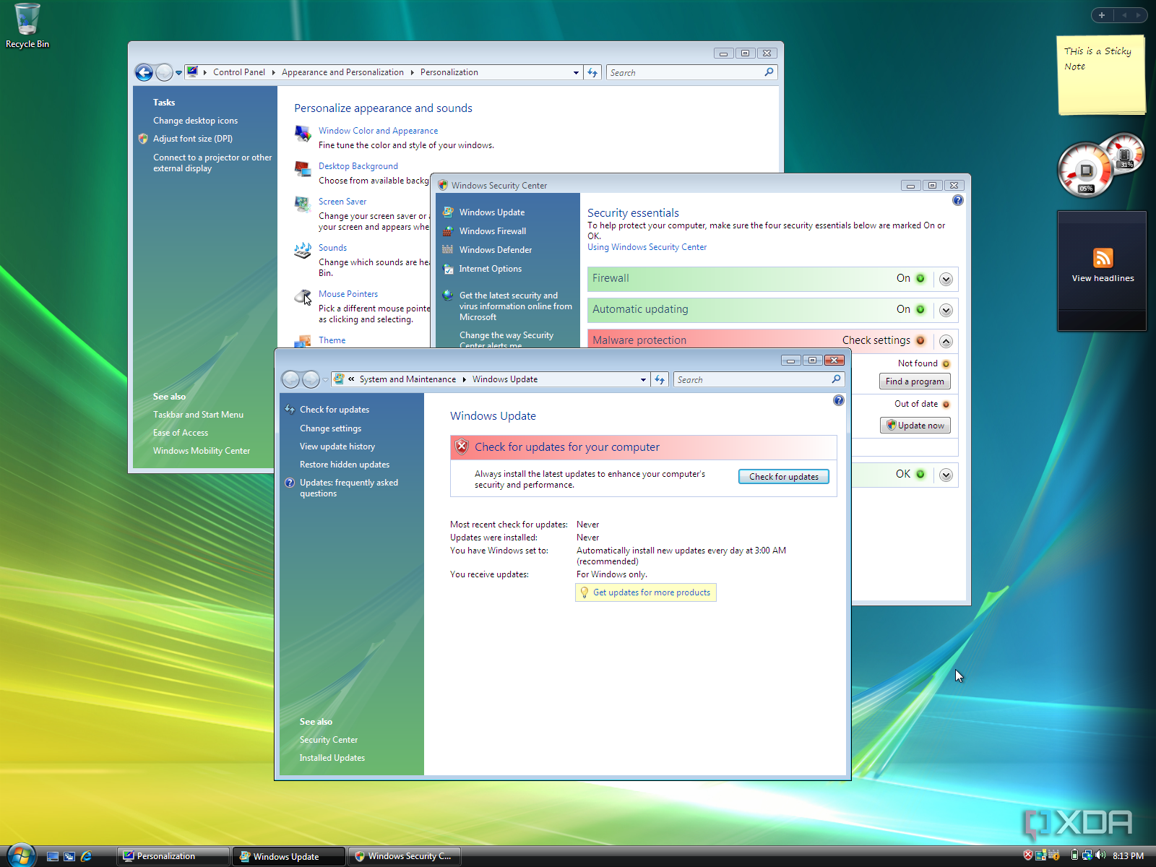Click Using Windows Security Center link

click(647, 247)
